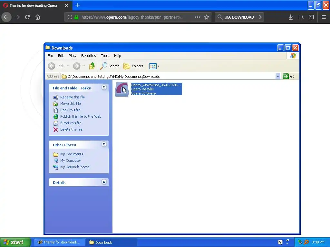Maximize the Downloads window
The height and width of the screenshot is (247, 330).
288,48
